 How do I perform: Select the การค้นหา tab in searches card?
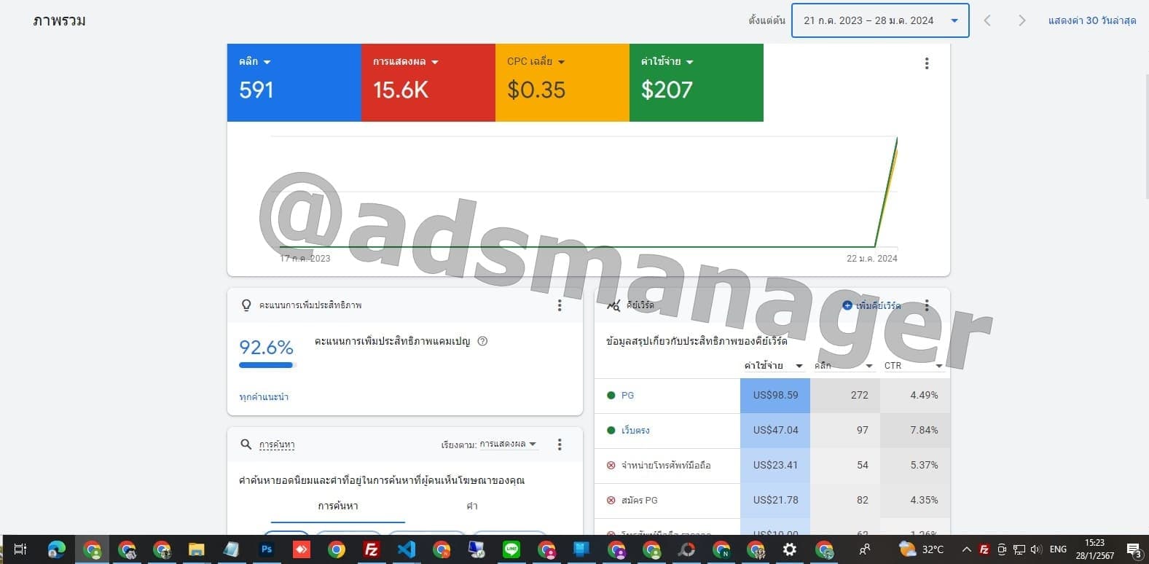(337, 506)
